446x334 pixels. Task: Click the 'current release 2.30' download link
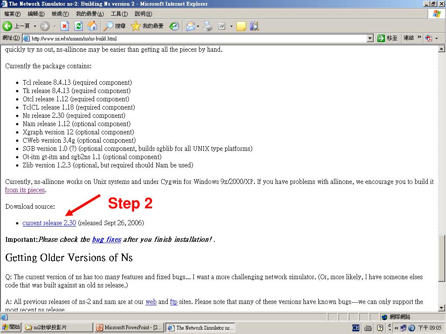49,223
